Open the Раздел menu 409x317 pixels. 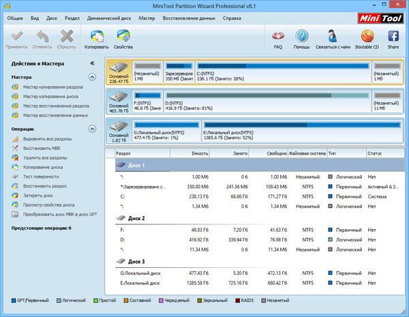[x=72, y=18]
